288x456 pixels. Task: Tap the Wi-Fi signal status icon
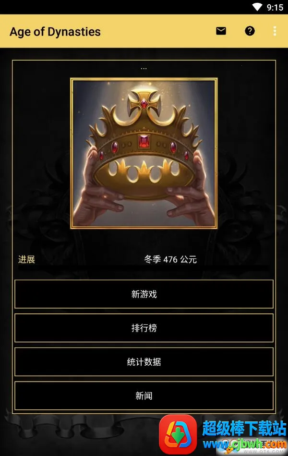coord(257,7)
